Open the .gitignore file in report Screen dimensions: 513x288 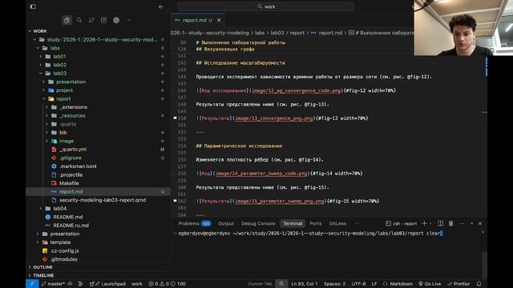pos(71,158)
